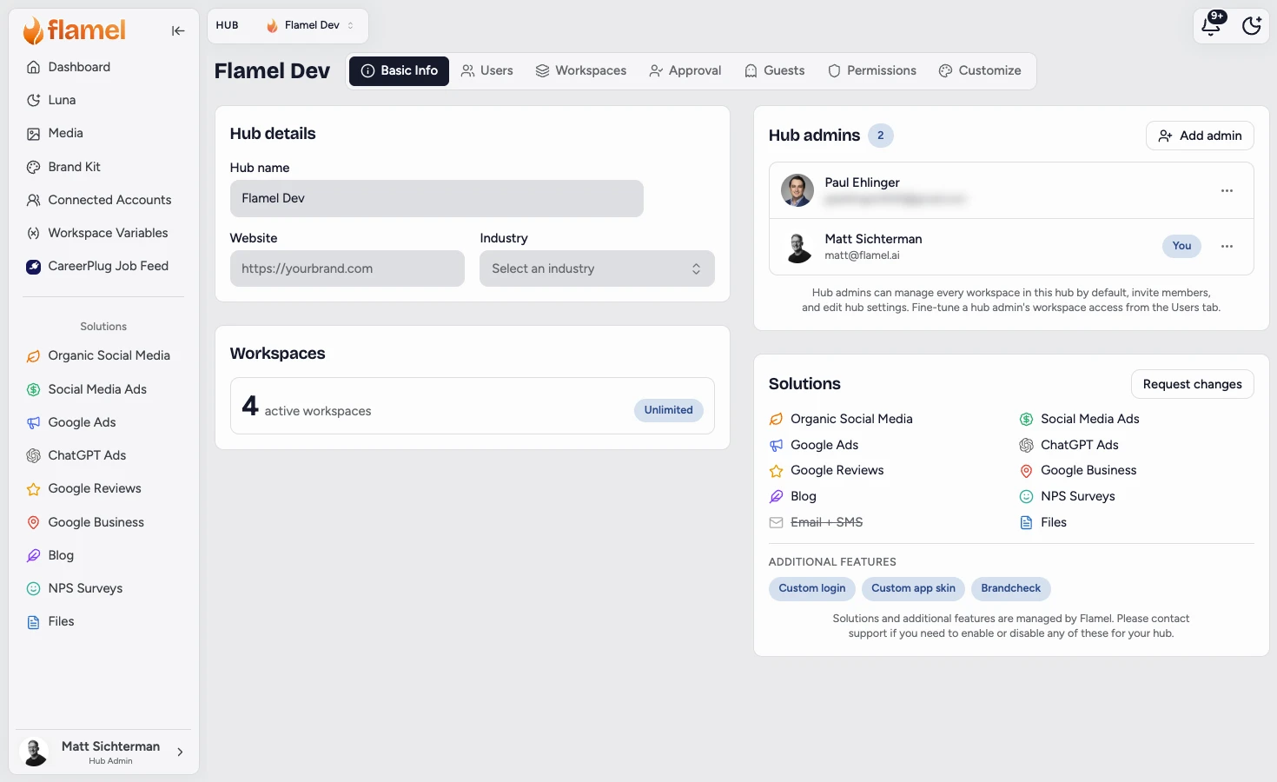The image size is (1277, 782).
Task: Switch to the Workspaces tab
Action: point(580,70)
